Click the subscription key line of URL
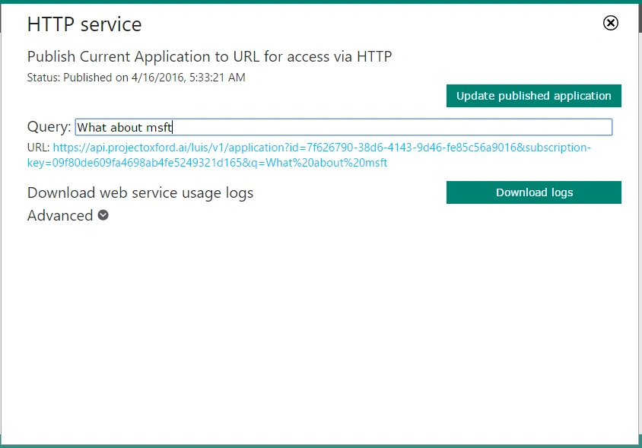This screenshot has height=448, width=642. pyautogui.click(x=207, y=163)
